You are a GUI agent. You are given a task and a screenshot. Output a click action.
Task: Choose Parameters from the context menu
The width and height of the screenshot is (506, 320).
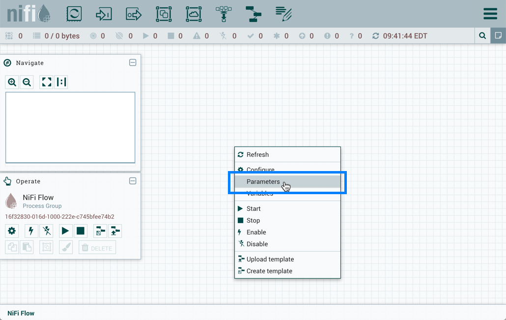click(263, 182)
